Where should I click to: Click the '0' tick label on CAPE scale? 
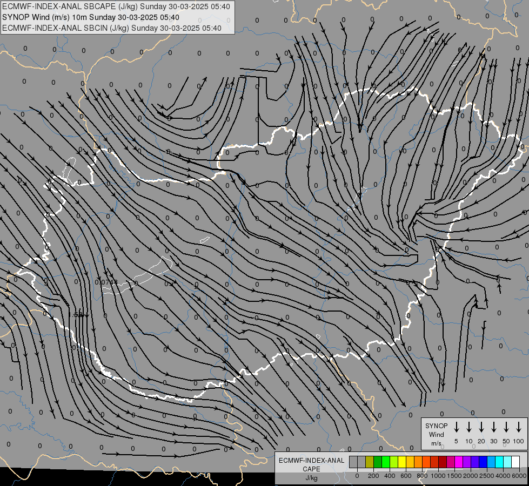click(x=357, y=476)
